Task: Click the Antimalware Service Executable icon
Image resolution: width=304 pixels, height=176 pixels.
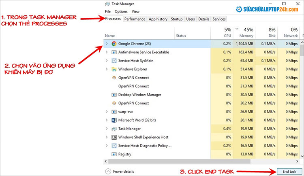Action: [114, 52]
